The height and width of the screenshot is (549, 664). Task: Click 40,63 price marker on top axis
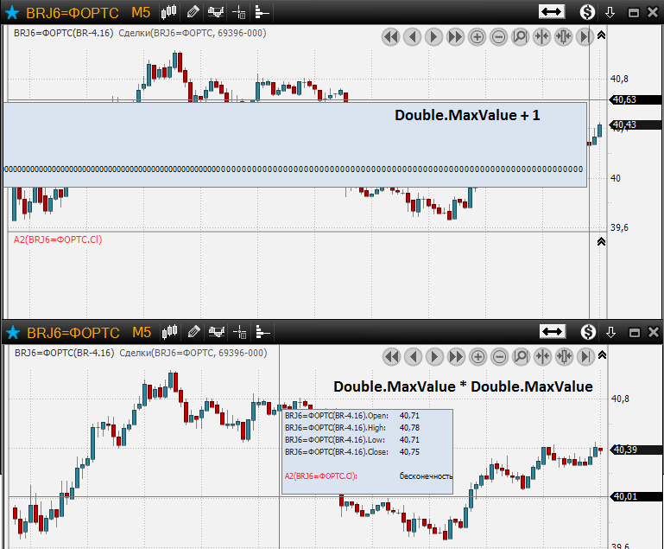pos(623,99)
